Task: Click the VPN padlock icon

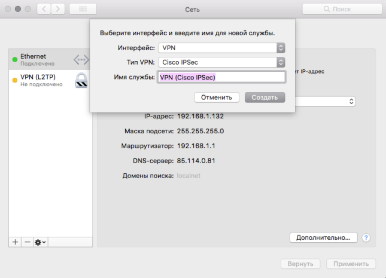Action: coord(81,80)
